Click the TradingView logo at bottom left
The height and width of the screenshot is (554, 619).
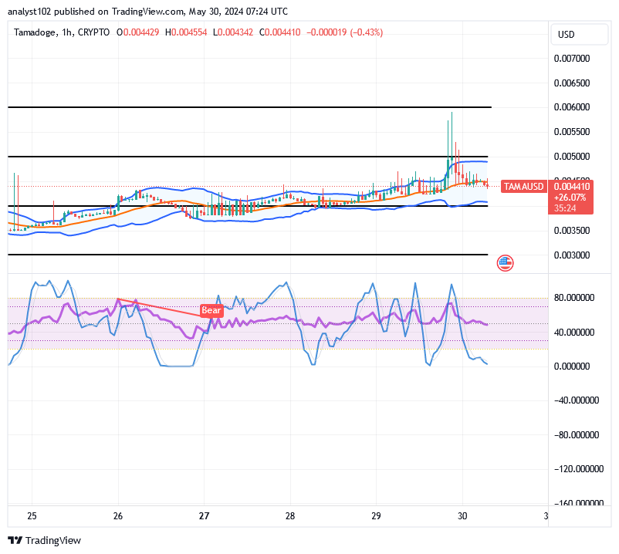[44, 540]
